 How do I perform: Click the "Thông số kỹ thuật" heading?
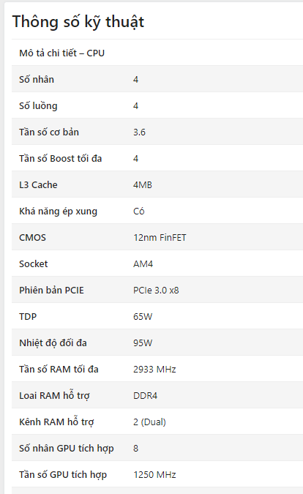[x=78, y=22]
